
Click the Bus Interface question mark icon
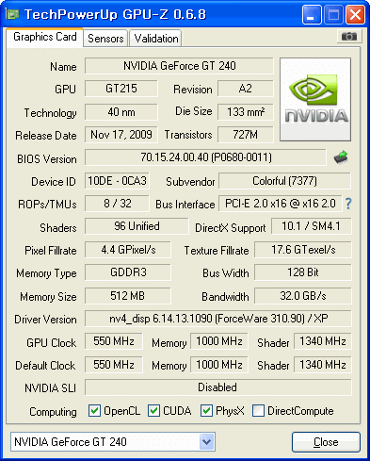tap(348, 204)
